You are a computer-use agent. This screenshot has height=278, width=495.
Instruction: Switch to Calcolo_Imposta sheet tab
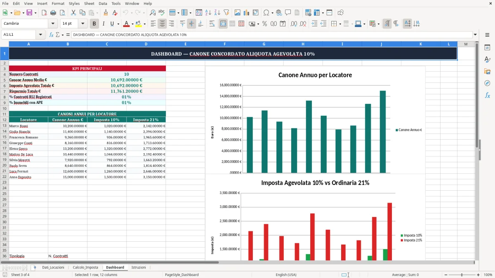click(x=85, y=267)
